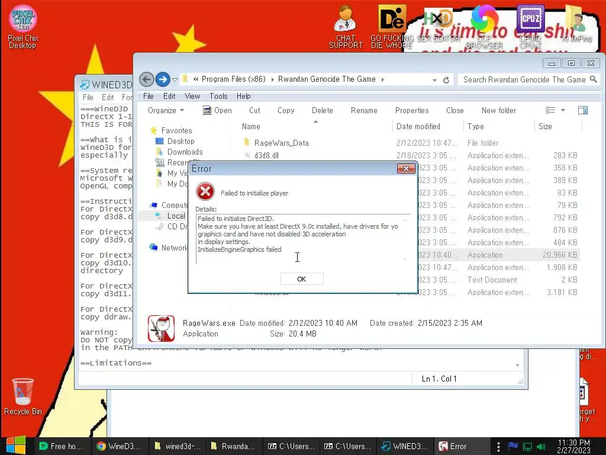
Task: Open the WINED3D Notepad Edit menu
Action: point(108,98)
